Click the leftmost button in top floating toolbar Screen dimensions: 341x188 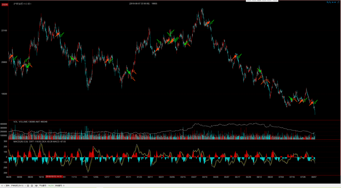249,1
